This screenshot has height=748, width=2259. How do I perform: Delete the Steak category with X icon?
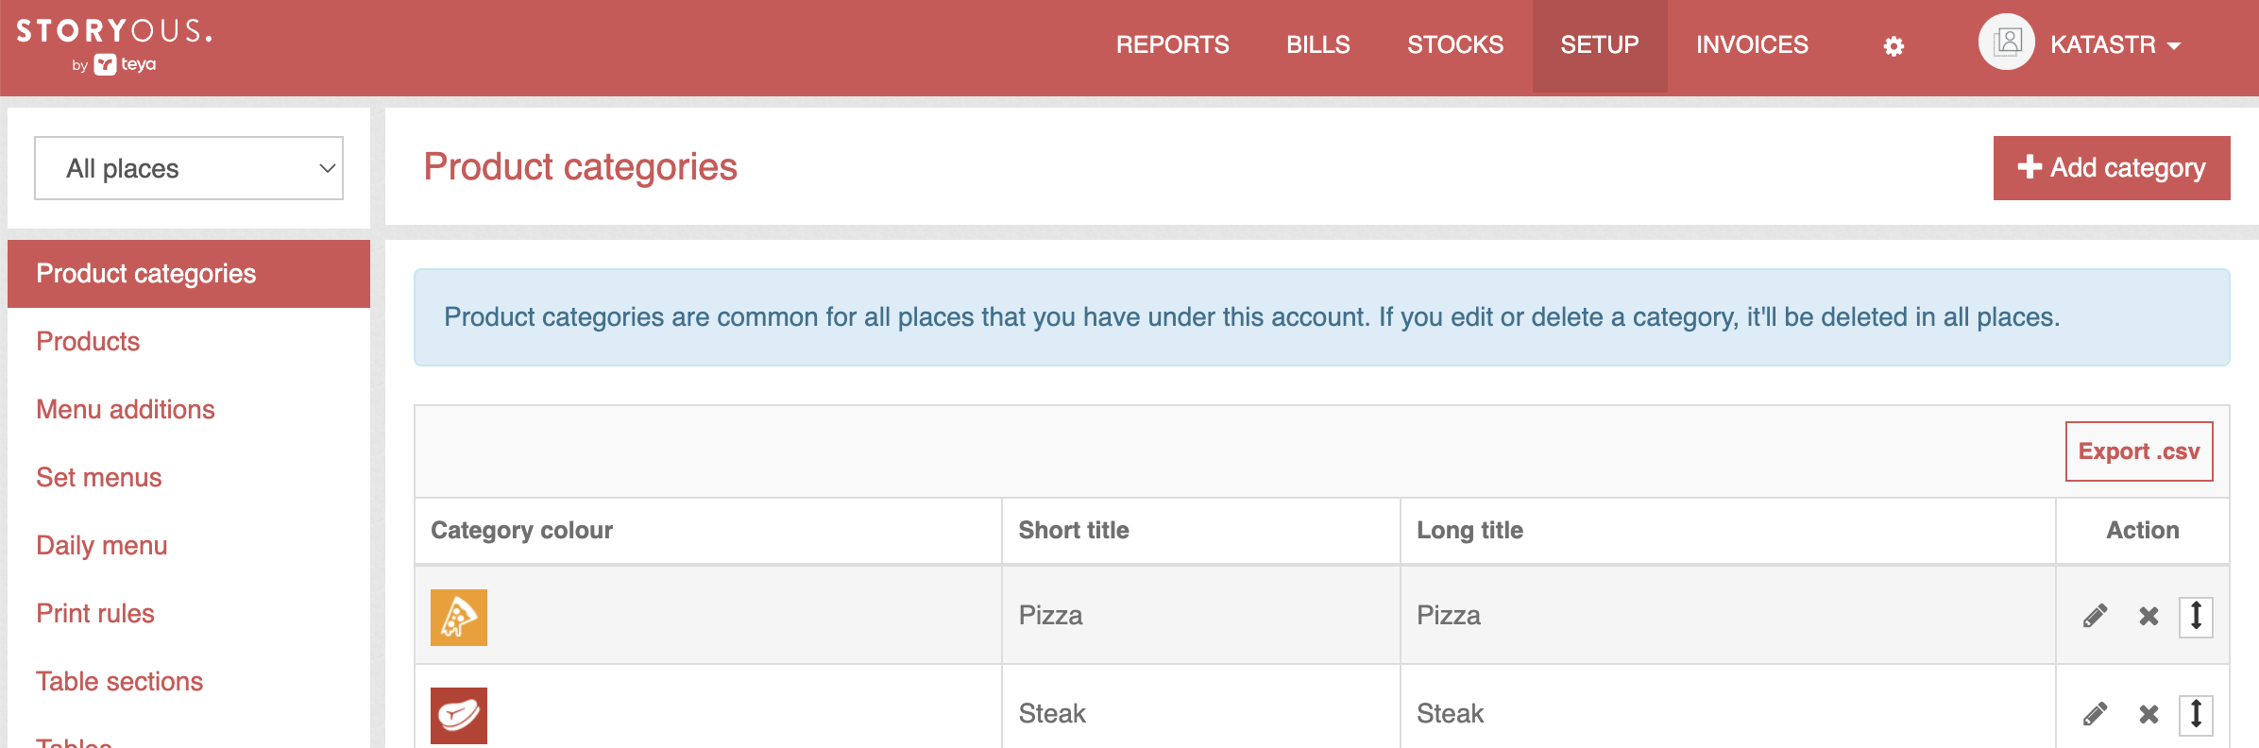tap(2149, 714)
